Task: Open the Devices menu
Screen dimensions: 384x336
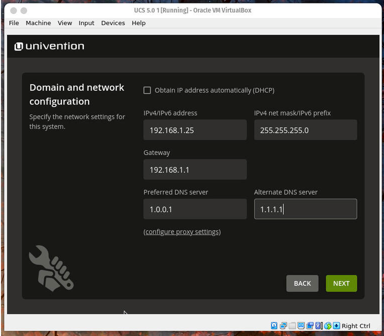Action: tap(113, 23)
